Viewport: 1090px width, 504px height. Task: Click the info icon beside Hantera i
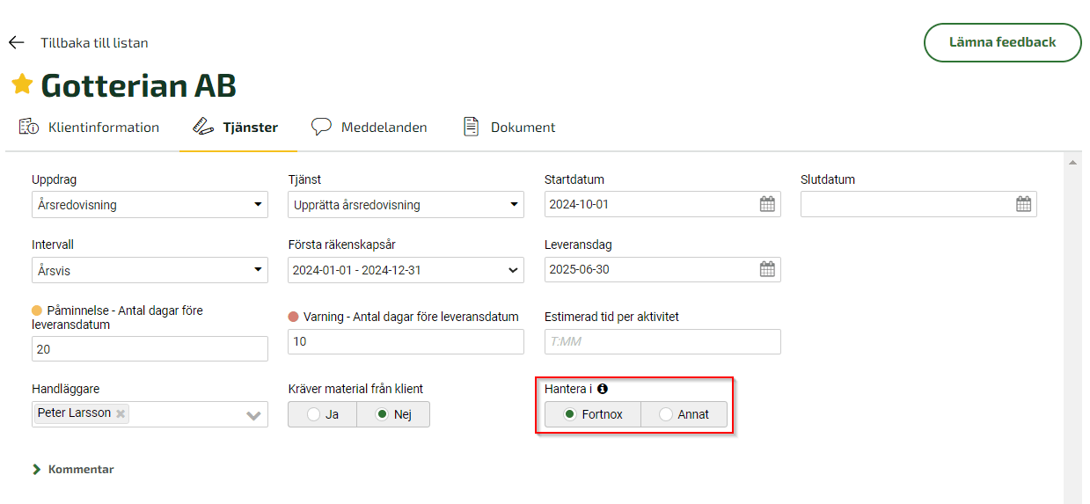click(603, 389)
